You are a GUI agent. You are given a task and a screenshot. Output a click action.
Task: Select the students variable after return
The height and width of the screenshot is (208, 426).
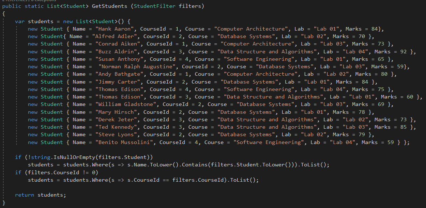[50, 195]
